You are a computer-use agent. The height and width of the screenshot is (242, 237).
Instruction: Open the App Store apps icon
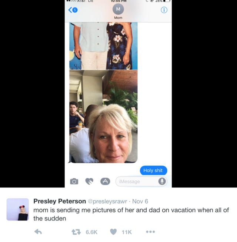click(105, 181)
